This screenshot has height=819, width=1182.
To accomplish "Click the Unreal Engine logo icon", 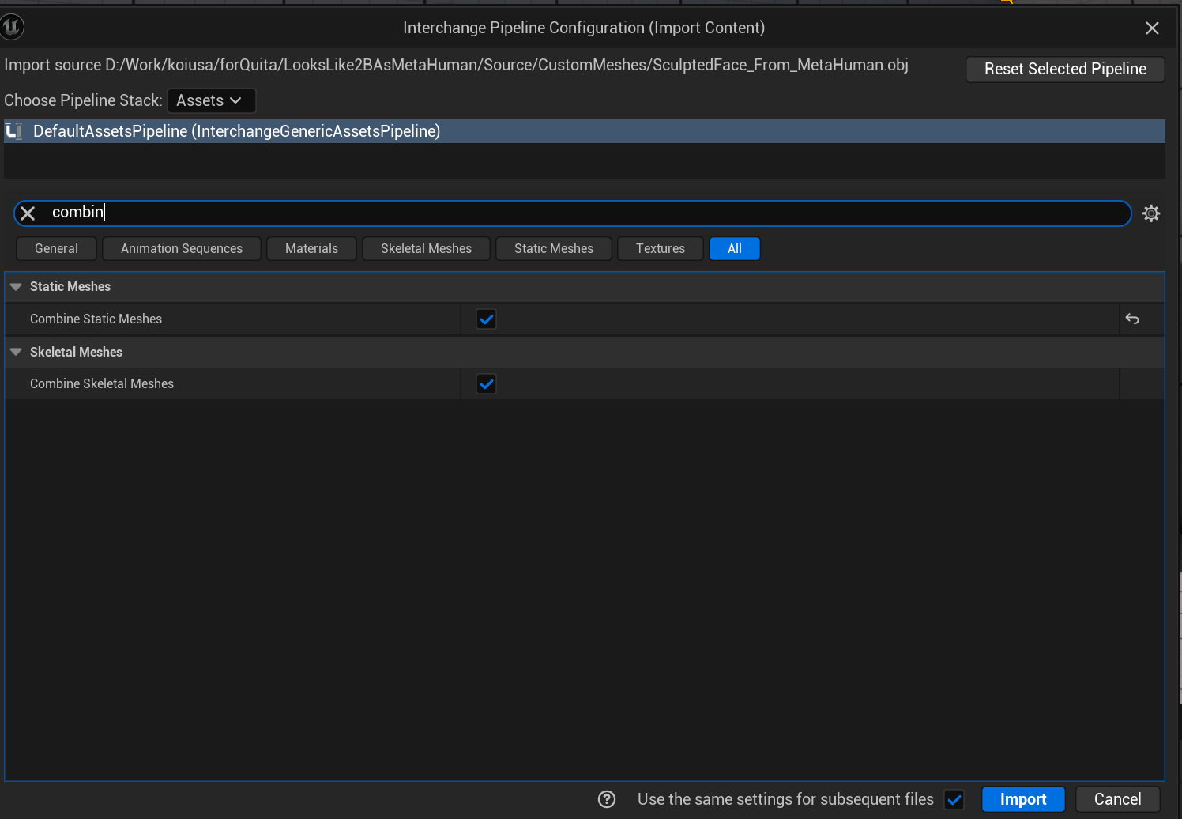I will coord(13,27).
